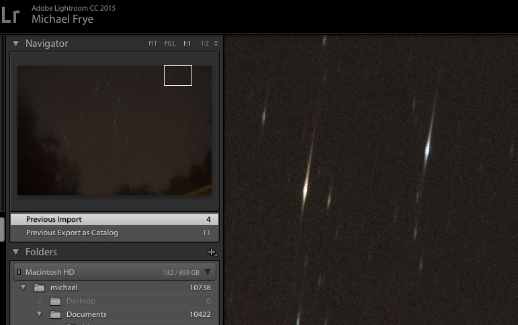Collapse the Macintosh HD volume arrow
The height and width of the screenshot is (325, 518).
(x=208, y=272)
